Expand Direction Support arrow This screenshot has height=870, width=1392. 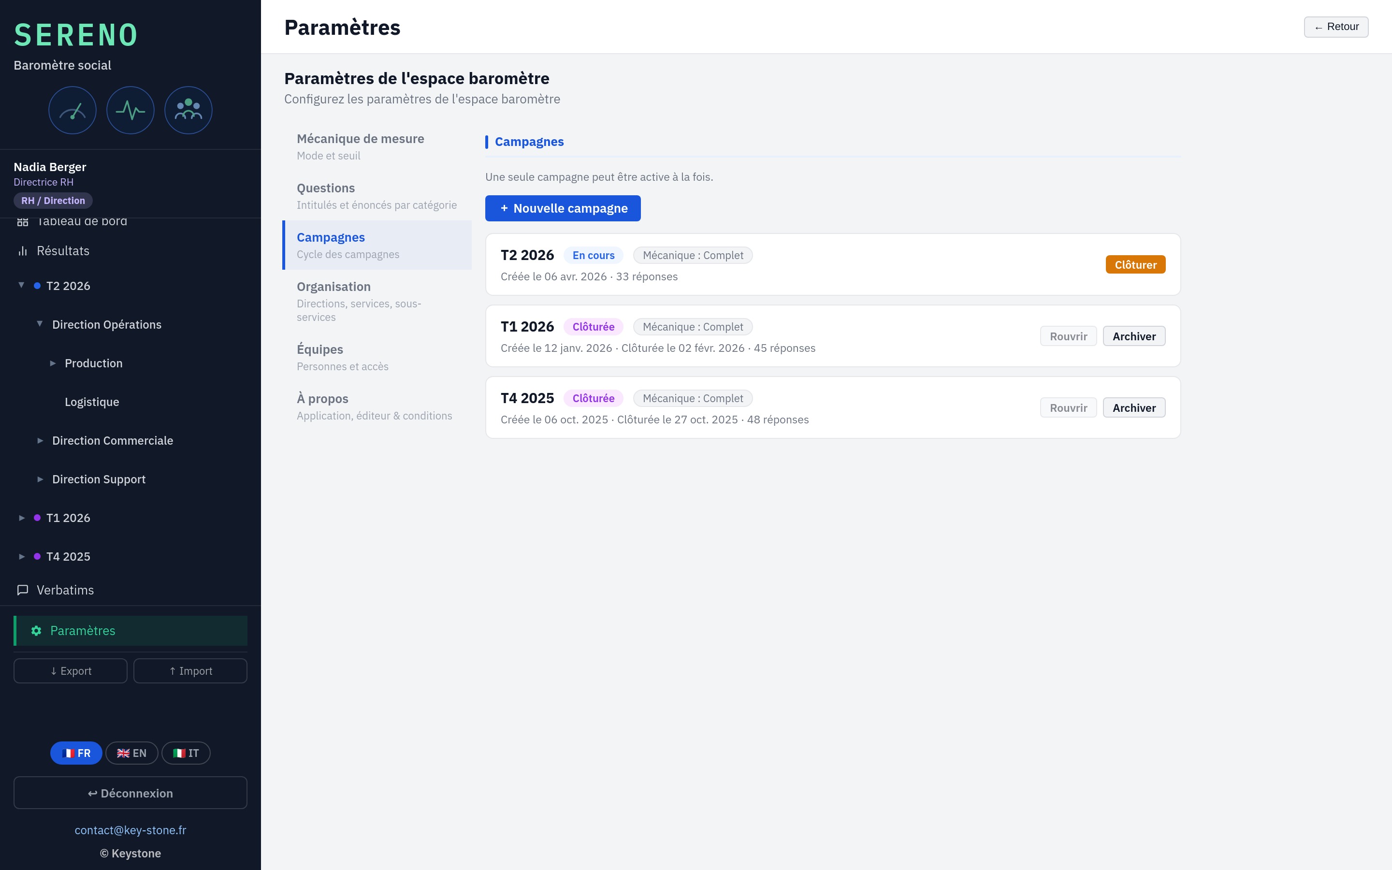pyautogui.click(x=40, y=479)
